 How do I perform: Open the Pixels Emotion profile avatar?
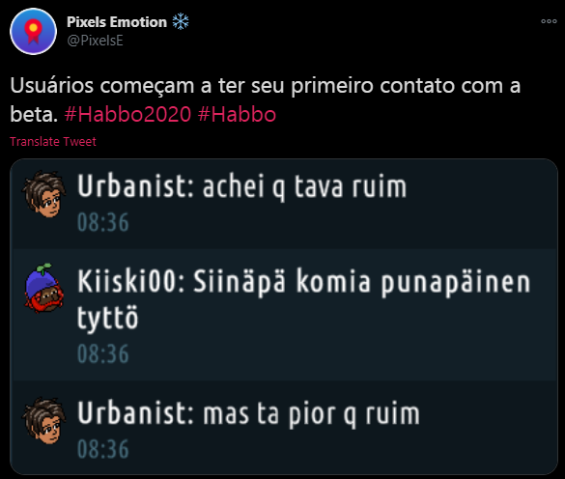click(x=33, y=31)
